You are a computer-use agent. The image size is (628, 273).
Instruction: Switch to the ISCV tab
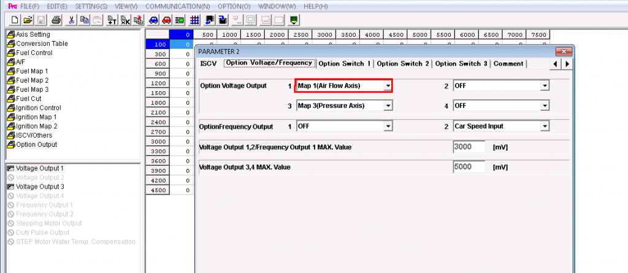209,64
